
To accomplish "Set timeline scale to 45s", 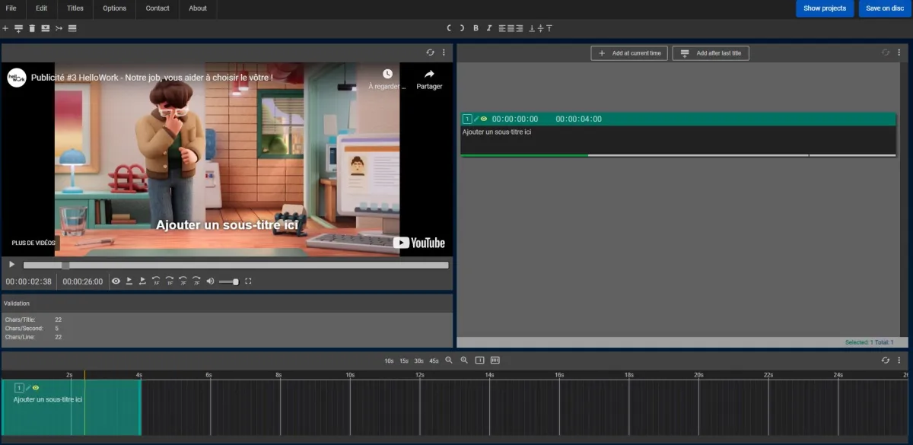I will pos(434,361).
